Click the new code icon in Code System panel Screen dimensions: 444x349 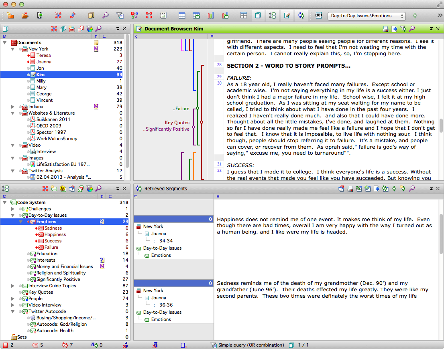[54, 188]
